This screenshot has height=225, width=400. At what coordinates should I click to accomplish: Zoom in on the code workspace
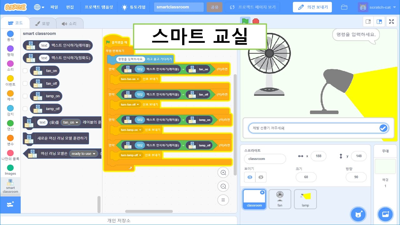(x=223, y=173)
